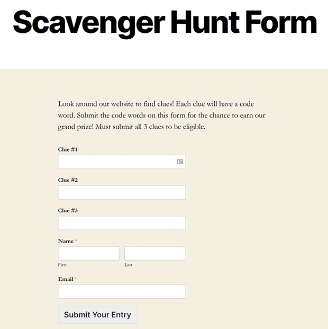Click the Submit Your Entry button
Image resolution: width=328 pixels, height=329 pixels.
97,315
